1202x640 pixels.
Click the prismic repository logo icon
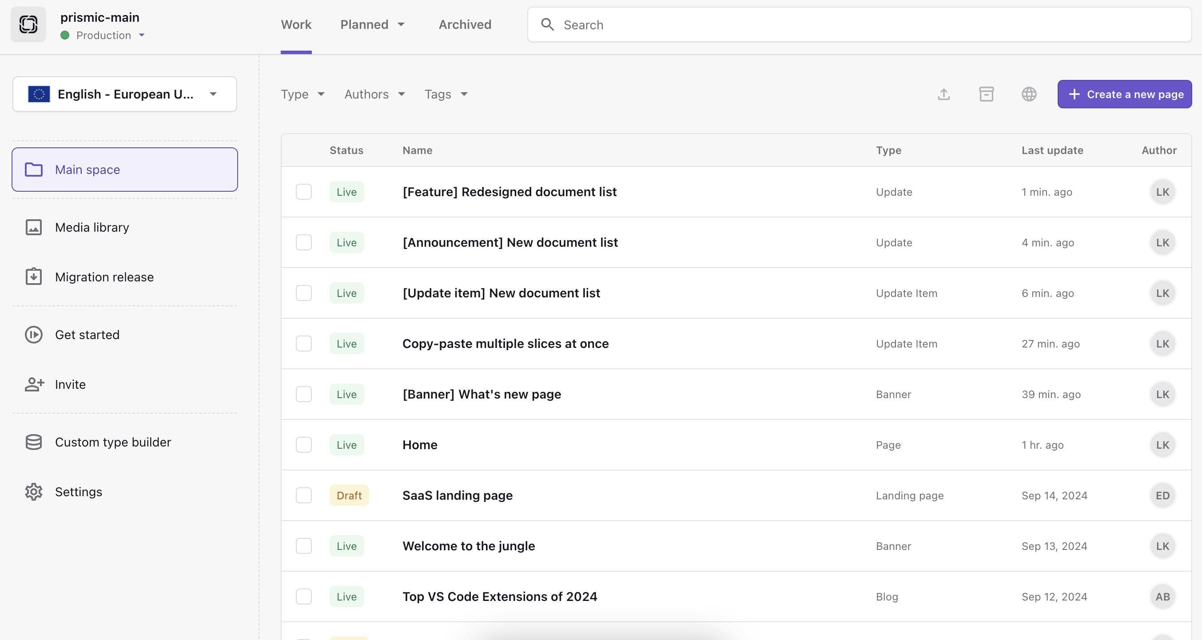[28, 25]
